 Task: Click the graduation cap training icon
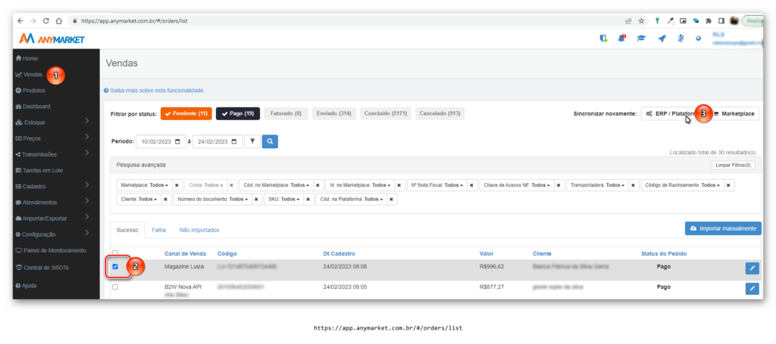(641, 39)
